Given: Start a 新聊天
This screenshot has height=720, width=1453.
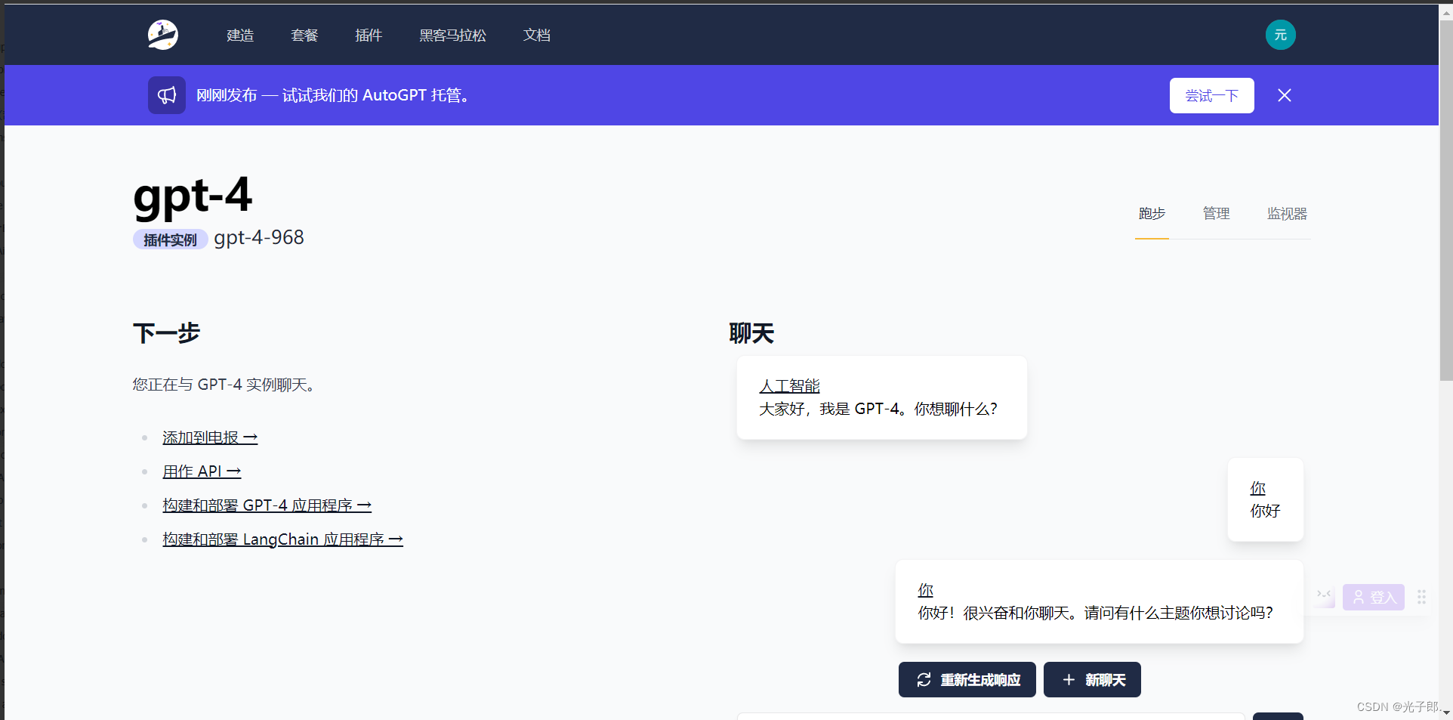Looking at the screenshot, I should (x=1092, y=680).
